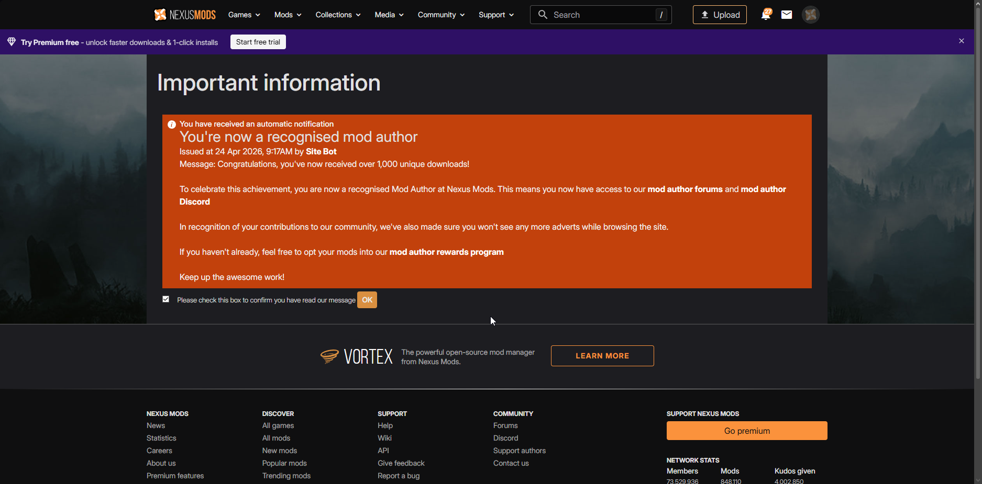Open the Wiki footer link
Screen dimensions: 982x484
pos(384,438)
